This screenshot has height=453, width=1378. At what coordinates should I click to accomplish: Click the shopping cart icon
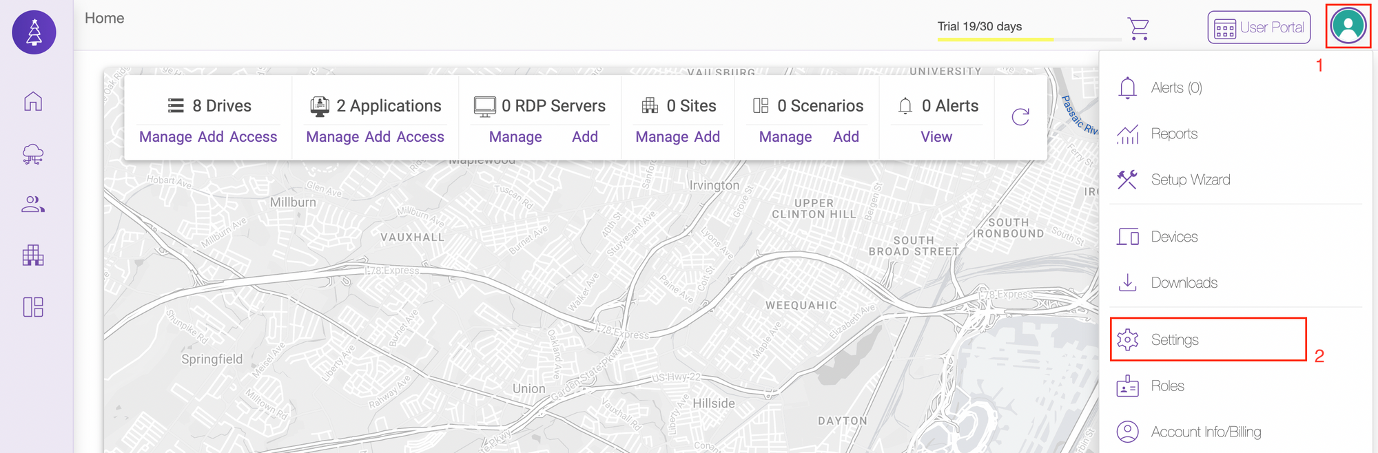tap(1138, 28)
